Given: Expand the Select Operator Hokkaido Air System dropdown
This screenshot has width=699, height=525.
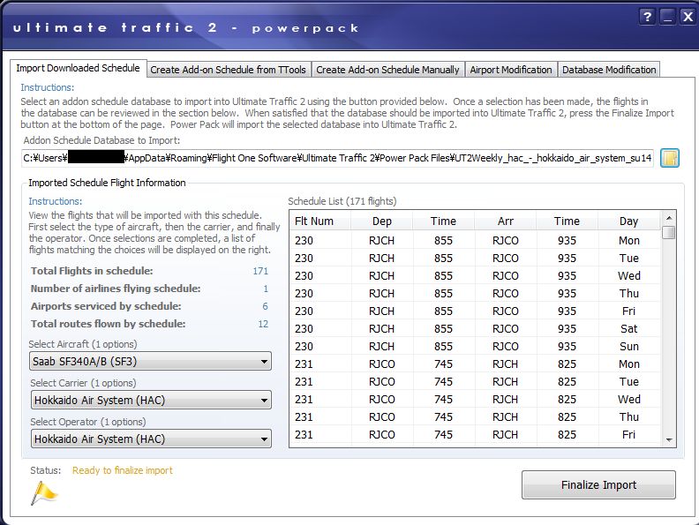Looking at the screenshot, I should point(151,439).
